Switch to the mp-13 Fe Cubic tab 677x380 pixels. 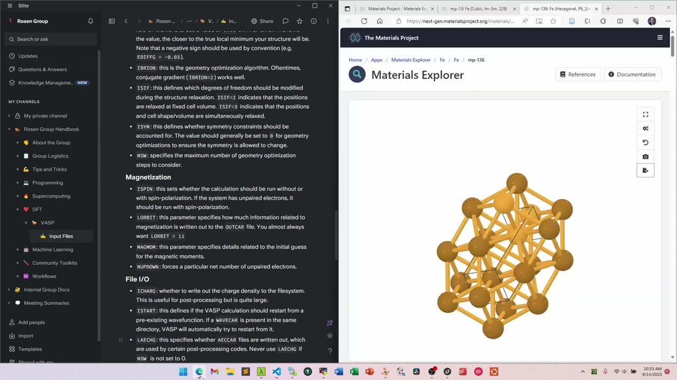point(478,8)
